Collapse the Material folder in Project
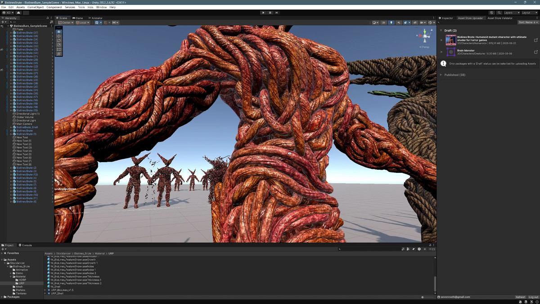Viewport: 540px width, 304px height. (x=11, y=277)
